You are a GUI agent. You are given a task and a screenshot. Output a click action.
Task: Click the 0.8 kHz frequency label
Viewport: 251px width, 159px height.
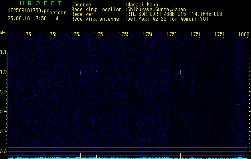tap(4, 111)
